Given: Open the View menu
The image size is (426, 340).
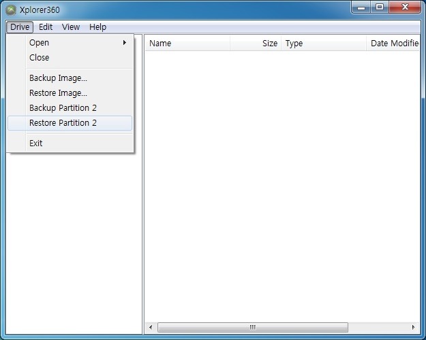Looking at the screenshot, I should click(71, 27).
